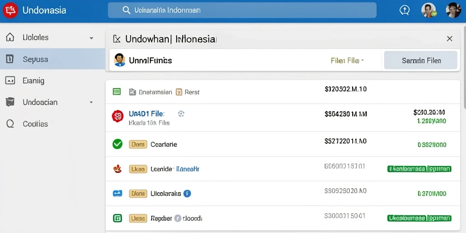Click the UnmalFimics user avatar

point(120,60)
